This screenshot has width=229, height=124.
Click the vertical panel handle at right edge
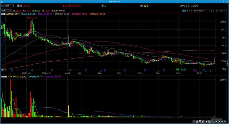(x=227, y=63)
